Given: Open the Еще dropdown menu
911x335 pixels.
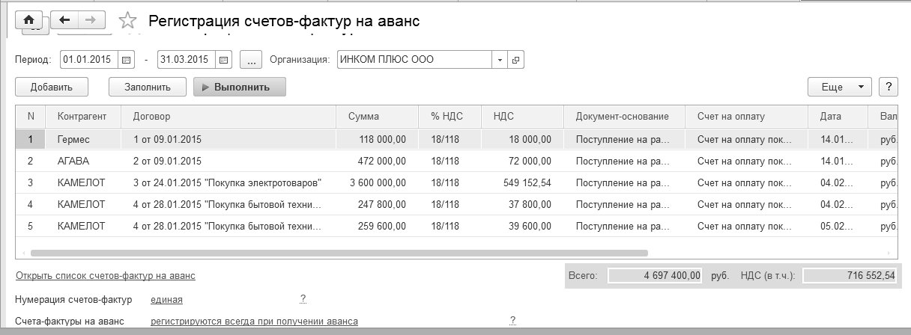Looking at the screenshot, I should 839,87.
